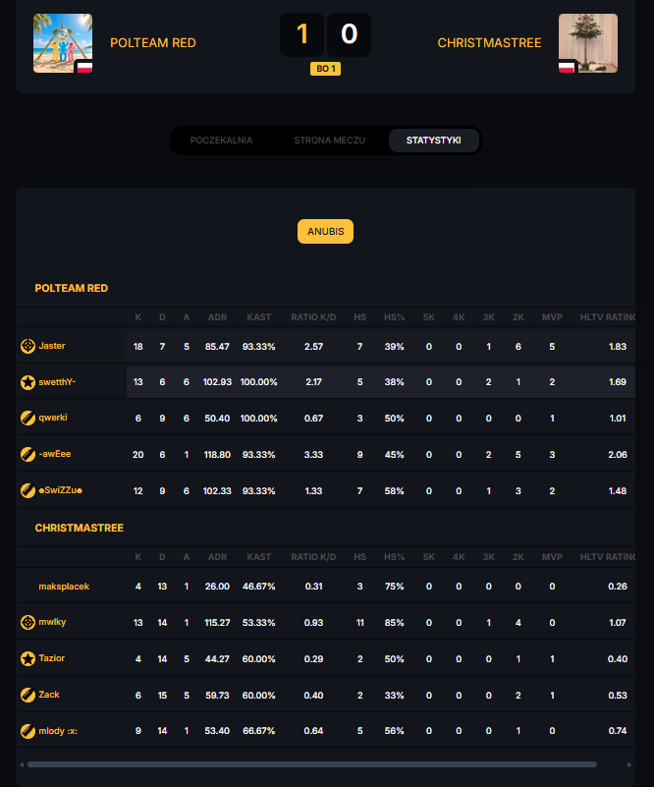This screenshot has height=787, width=654.
Task: Click -awEee's HLTV rating 2.06
Action: coord(618,455)
